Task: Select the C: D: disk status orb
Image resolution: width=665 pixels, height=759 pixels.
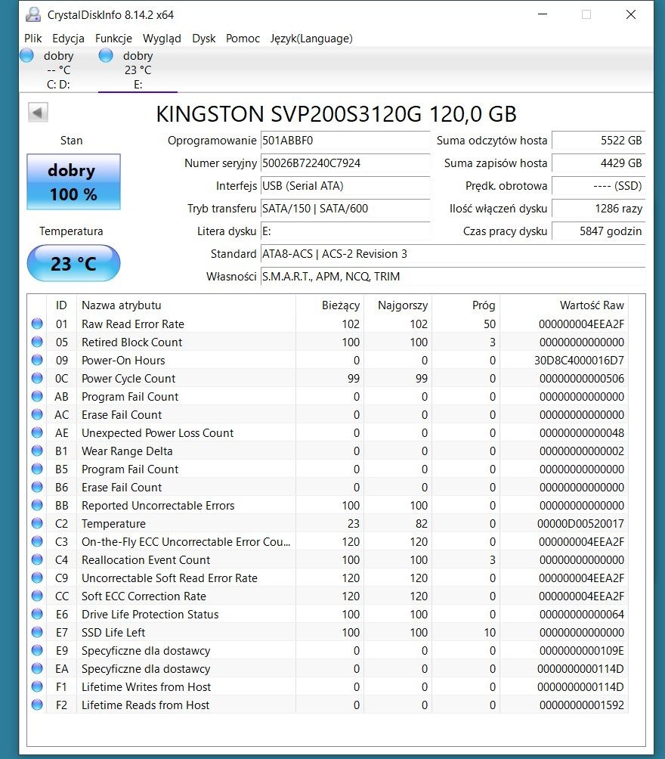Action: [x=27, y=55]
